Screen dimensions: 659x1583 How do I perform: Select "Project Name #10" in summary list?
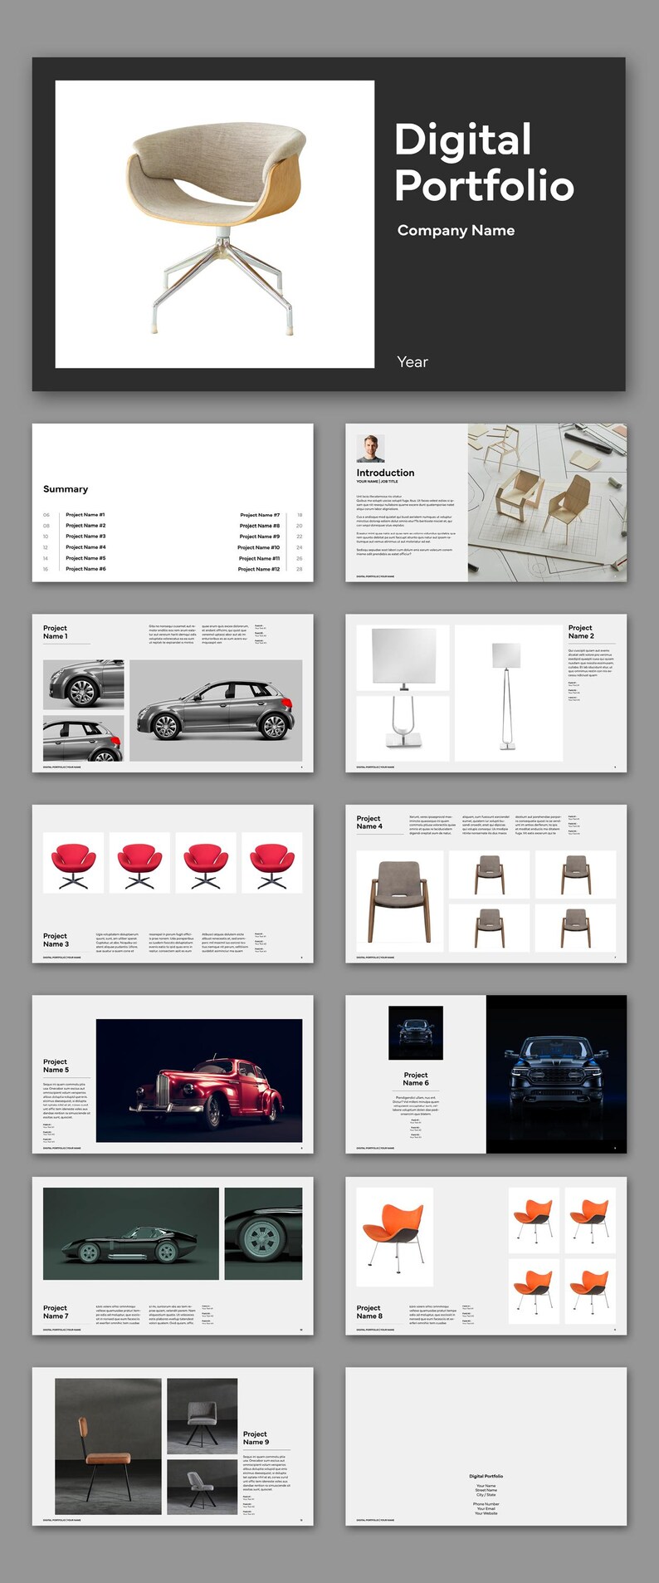point(259,547)
